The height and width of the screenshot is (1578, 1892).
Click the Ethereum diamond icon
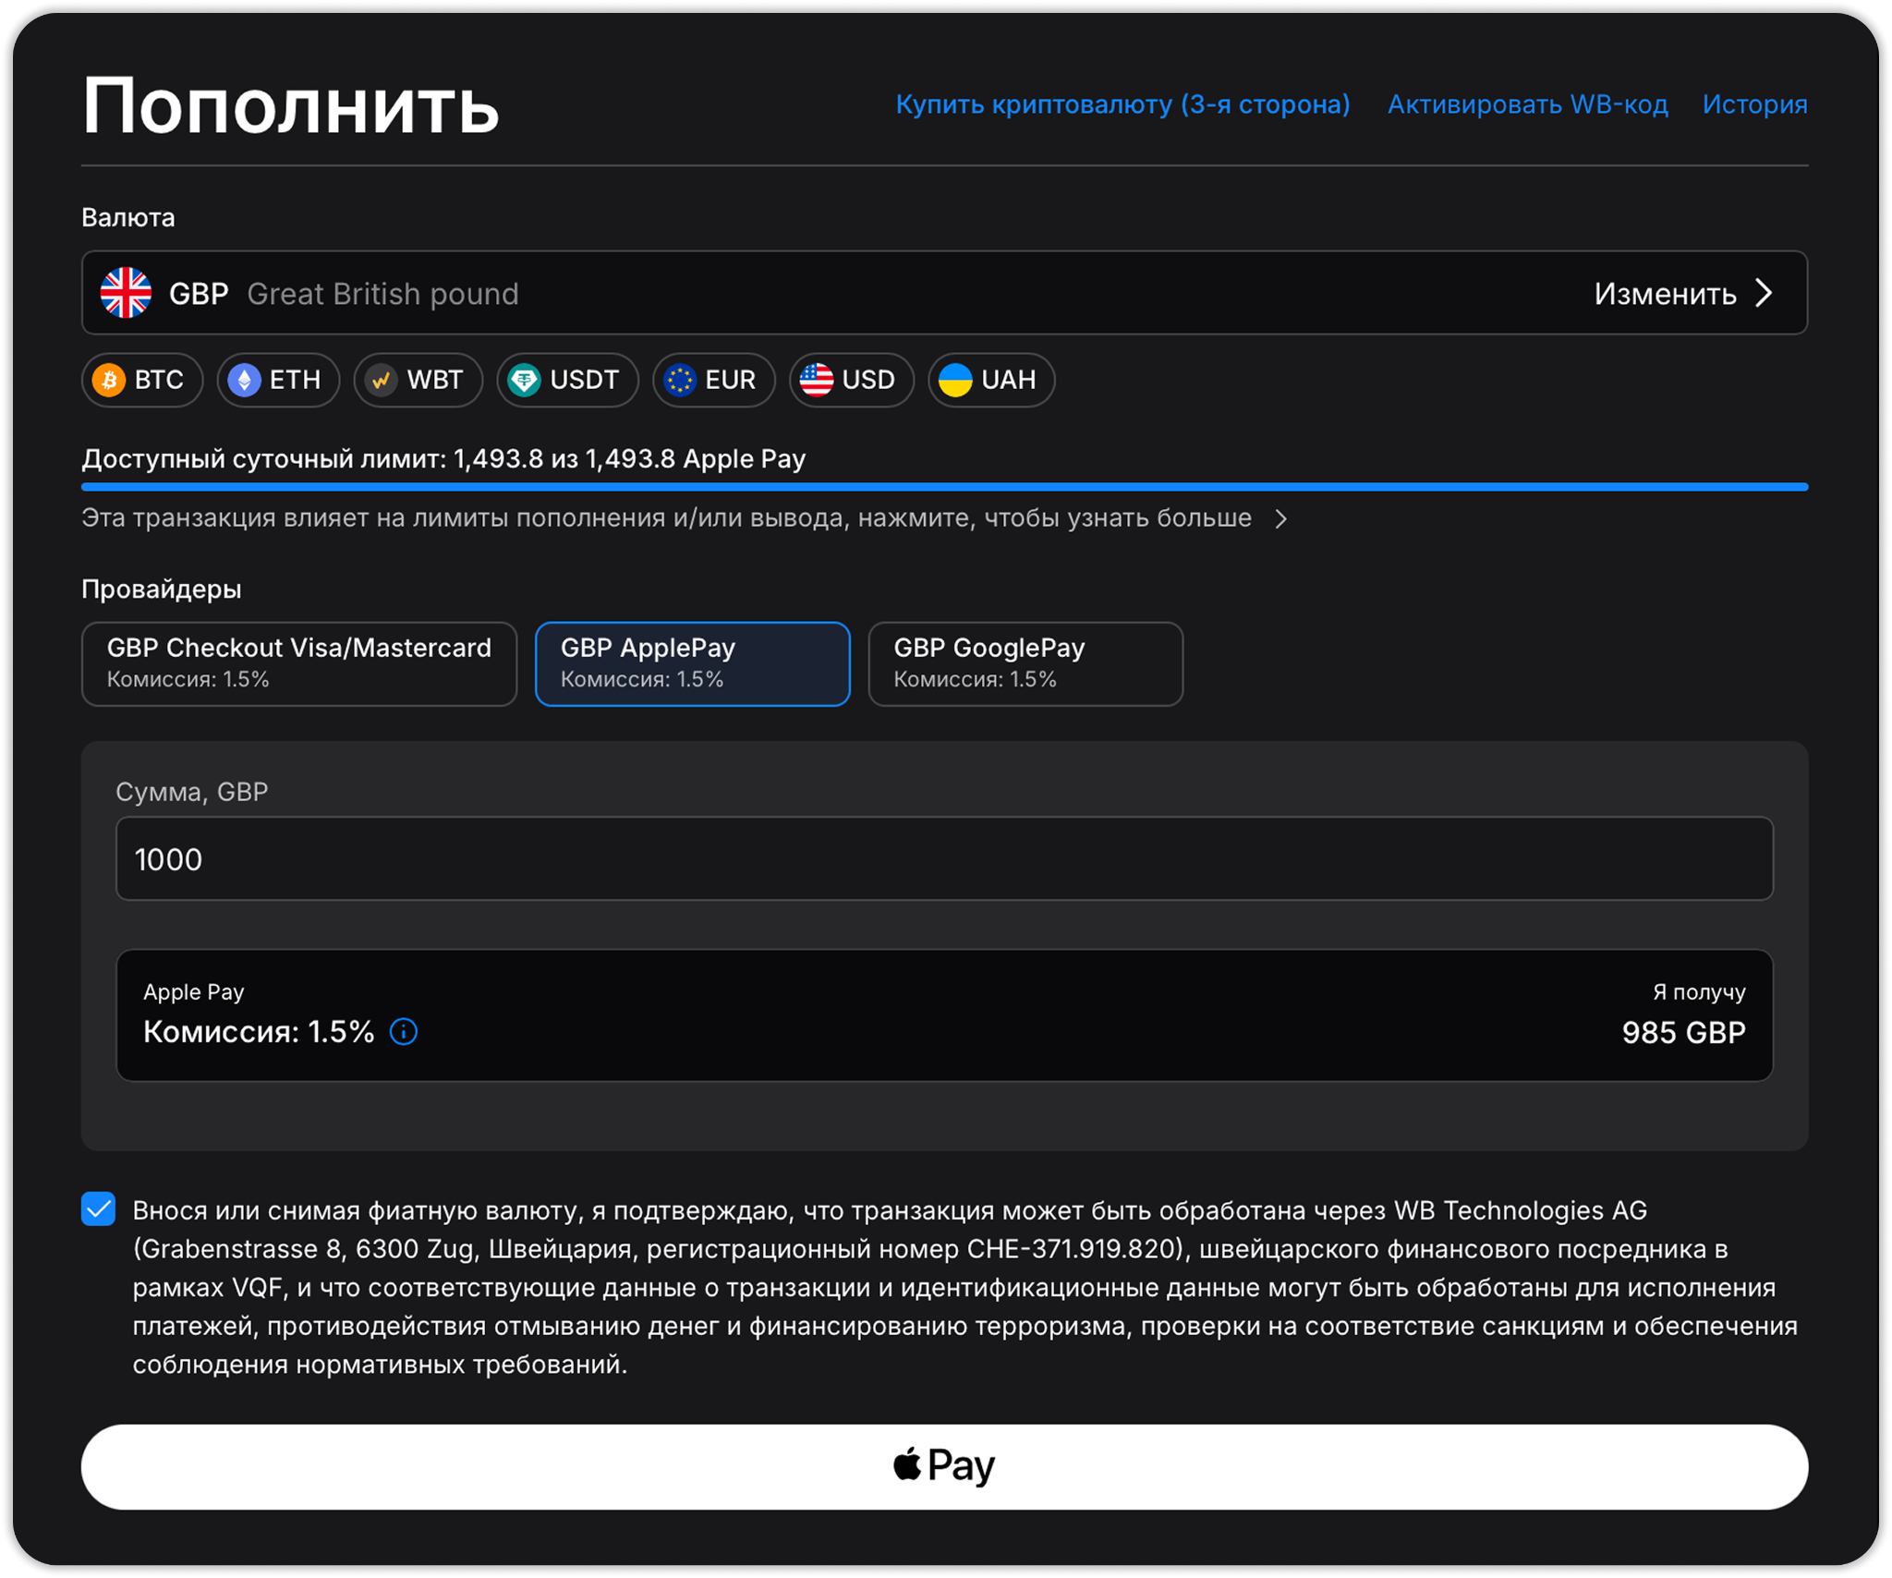coord(245,380)
